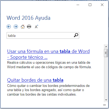
Task: Open 'Quitar bordes de una tabla' link
Action: point(35,80)
